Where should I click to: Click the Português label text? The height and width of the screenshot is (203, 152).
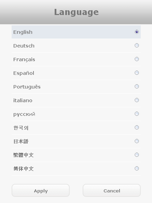click(x=27, y=87)
